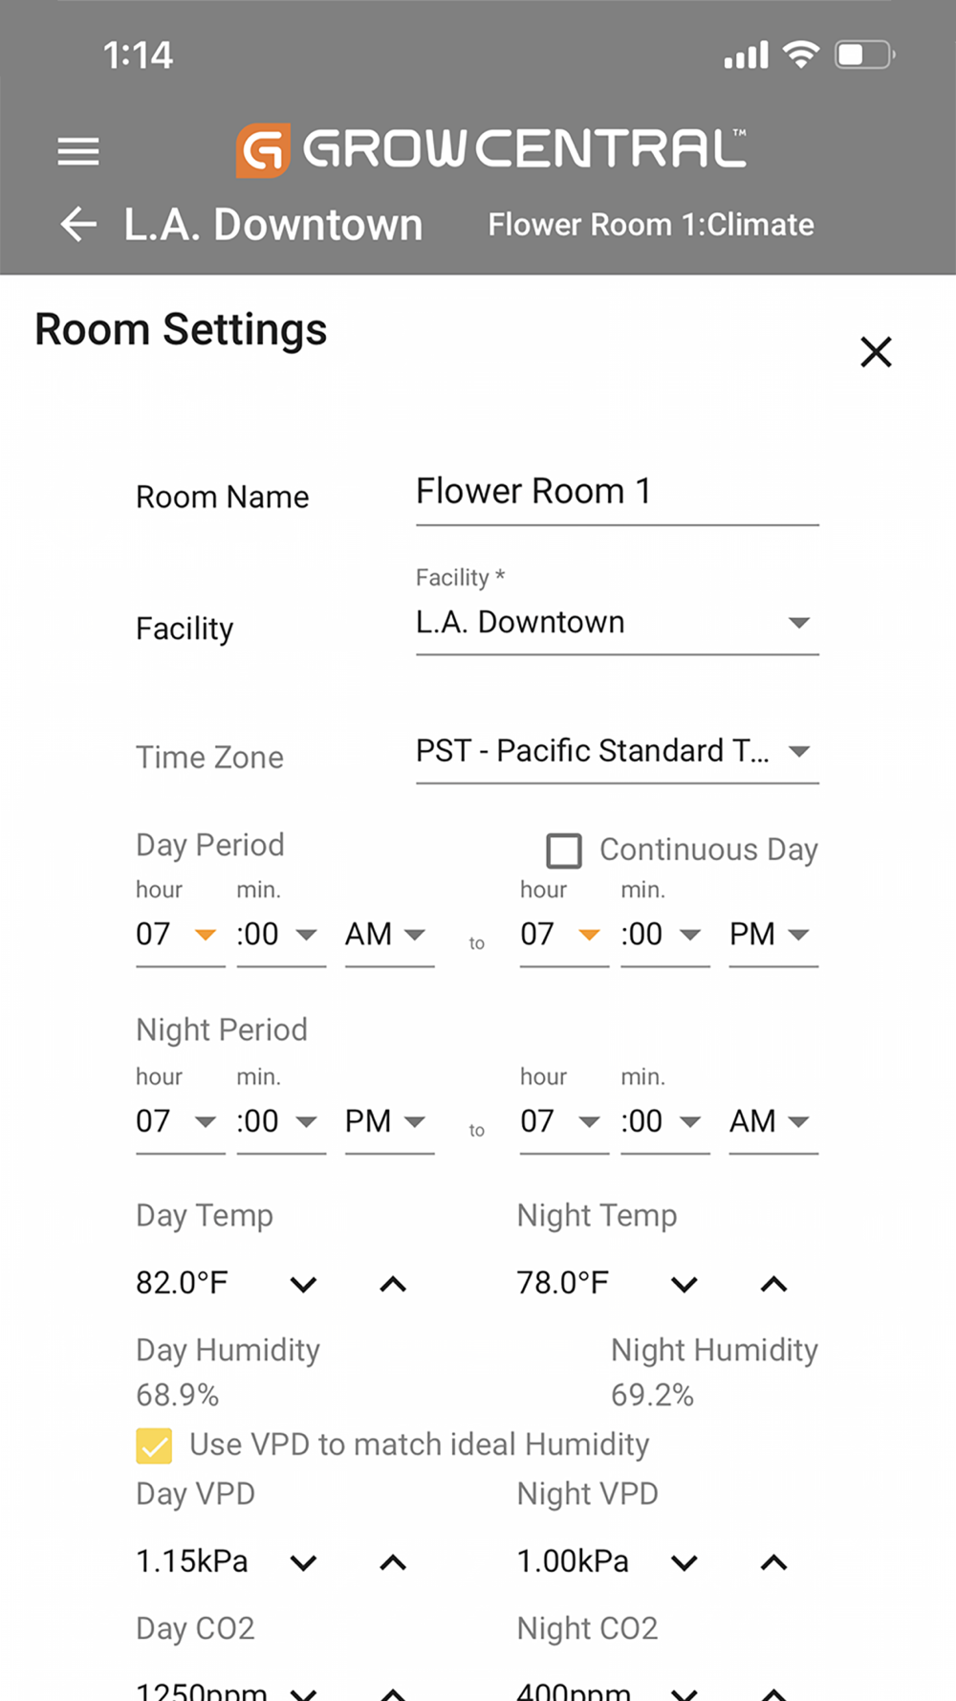The height and width of the screenshot is (1701, 956).
Task: Raise the Night Temp setting
Action: pyautogui.click(x=773, y=1284)
